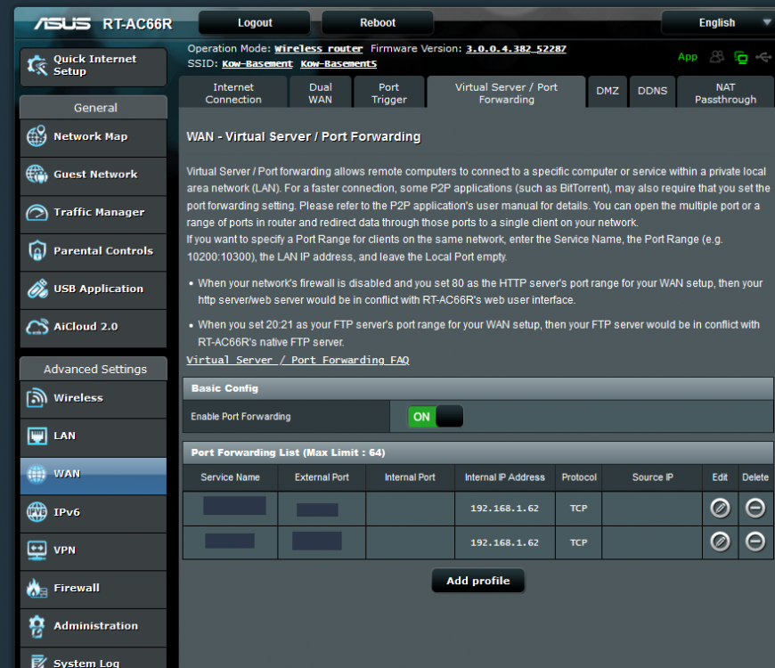Edit the first port forwarding rule
Viewport: 775px width, 668px height.
[x=720, y=508]
